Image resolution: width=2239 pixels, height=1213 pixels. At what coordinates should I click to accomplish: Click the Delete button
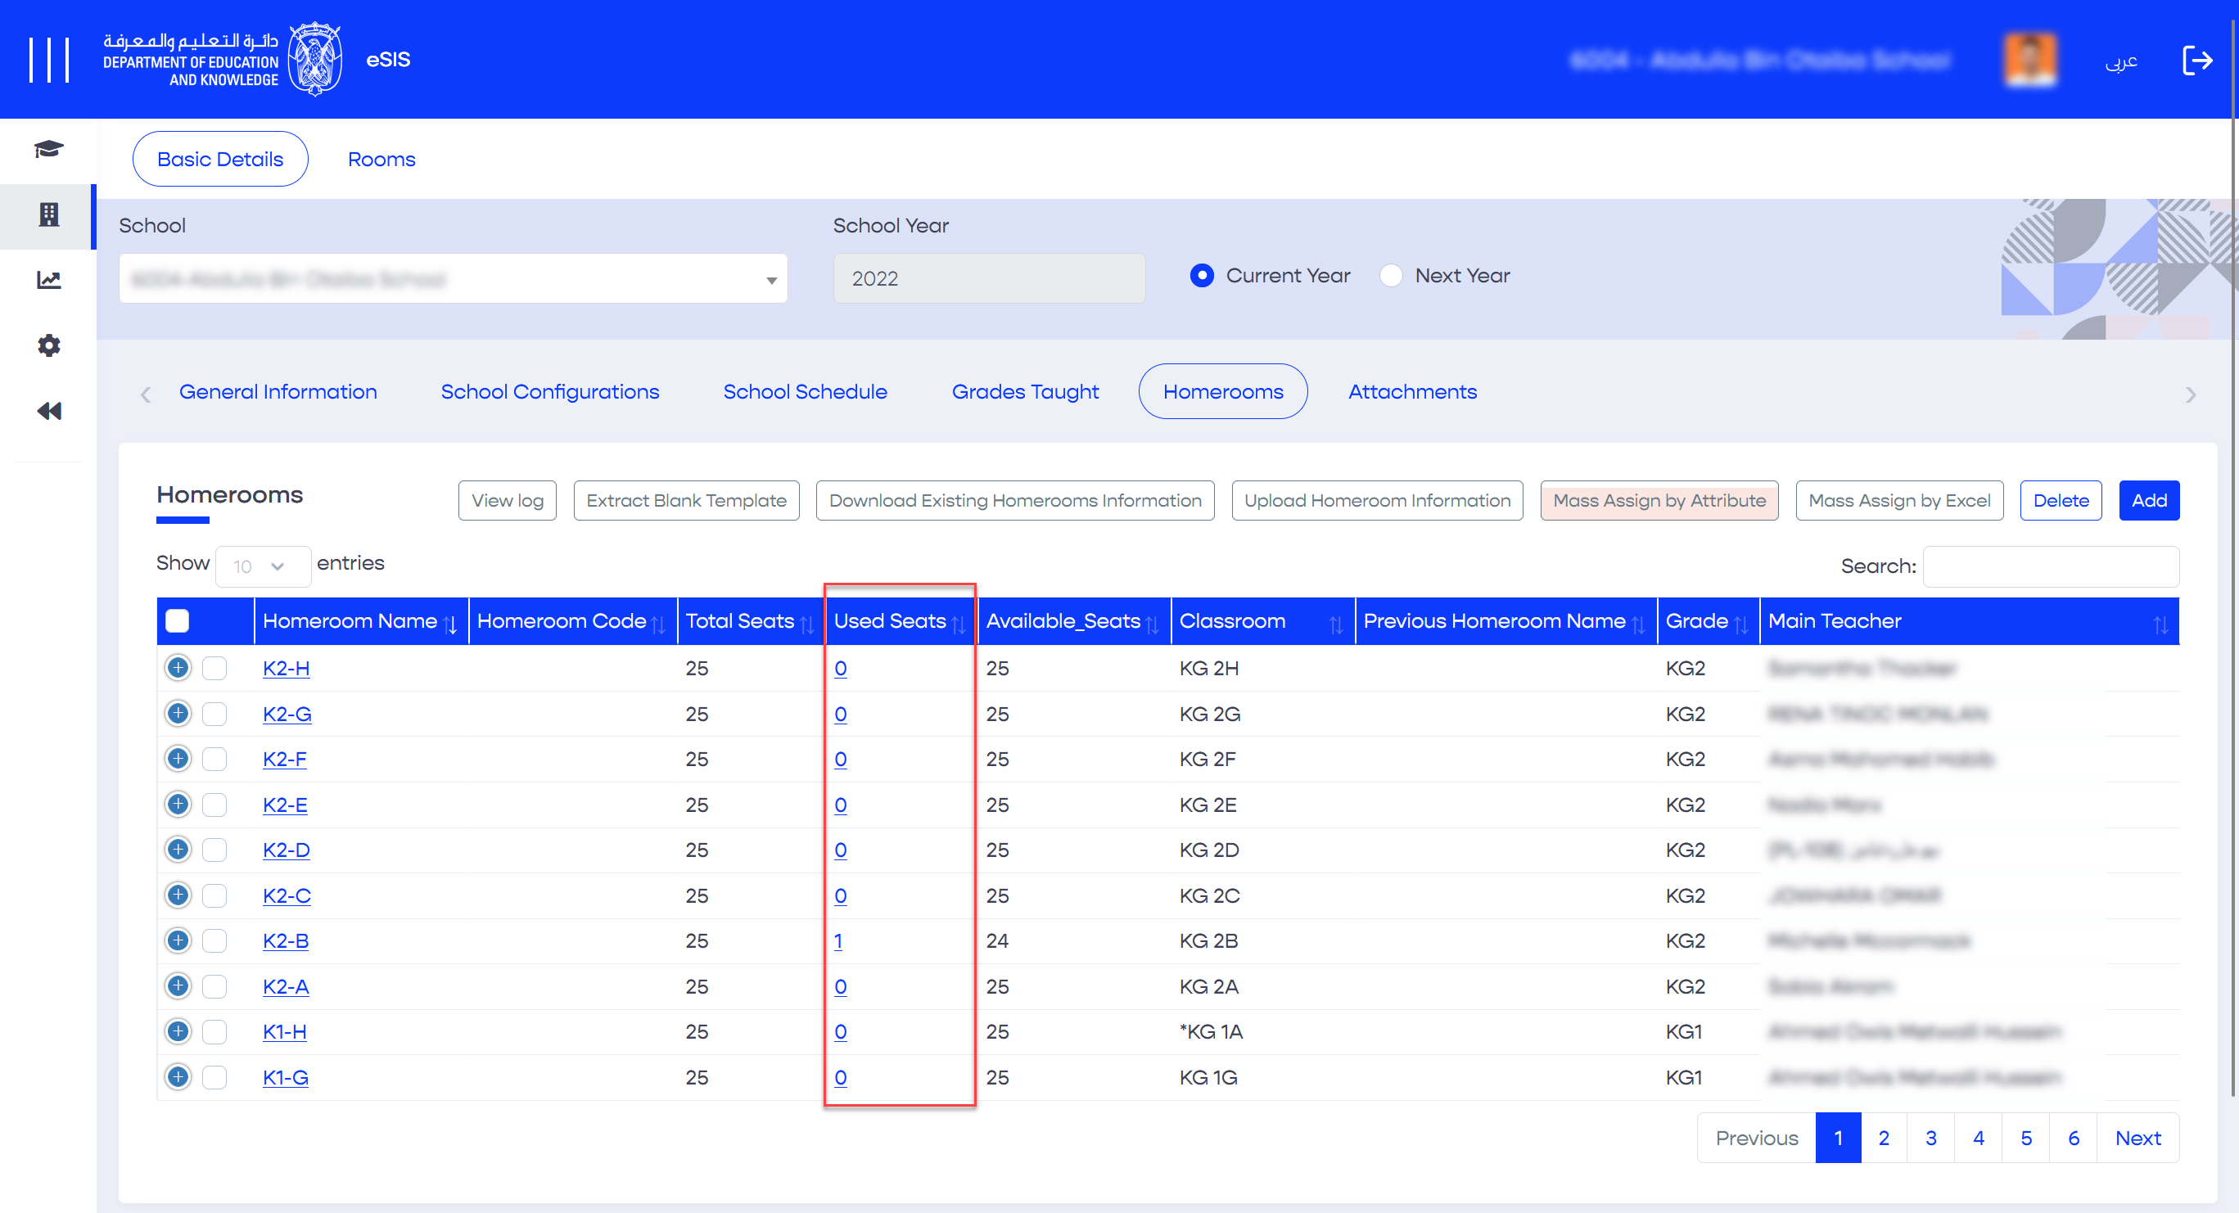(x=2061, y=500)
